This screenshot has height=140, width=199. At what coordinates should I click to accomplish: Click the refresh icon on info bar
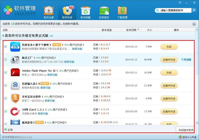[194, 24]
